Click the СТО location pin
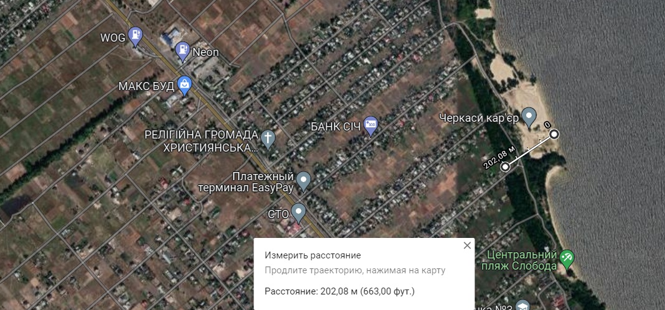The width and height of the screenshot is (665, 310). click(299, 214)
